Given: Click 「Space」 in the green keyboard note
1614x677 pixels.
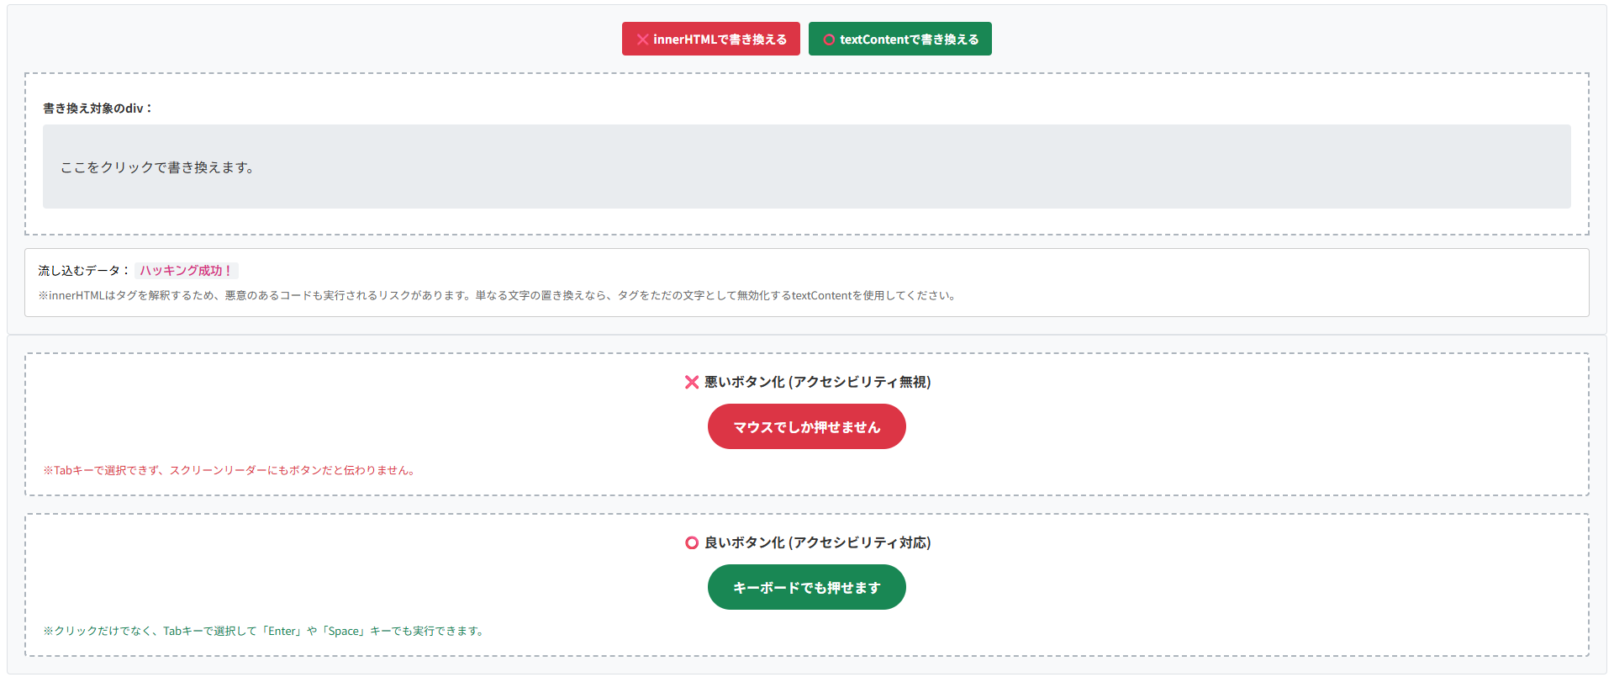Looking at the screenshot, I should (x=344, y=632).
